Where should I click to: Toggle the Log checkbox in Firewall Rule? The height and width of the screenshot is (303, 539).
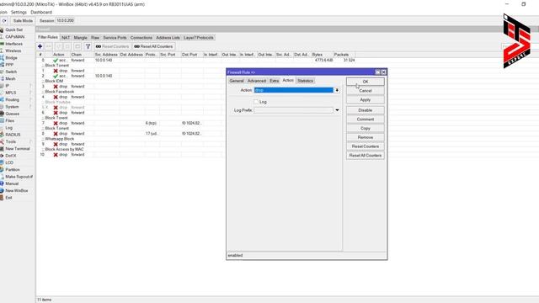tap(256, 102)
